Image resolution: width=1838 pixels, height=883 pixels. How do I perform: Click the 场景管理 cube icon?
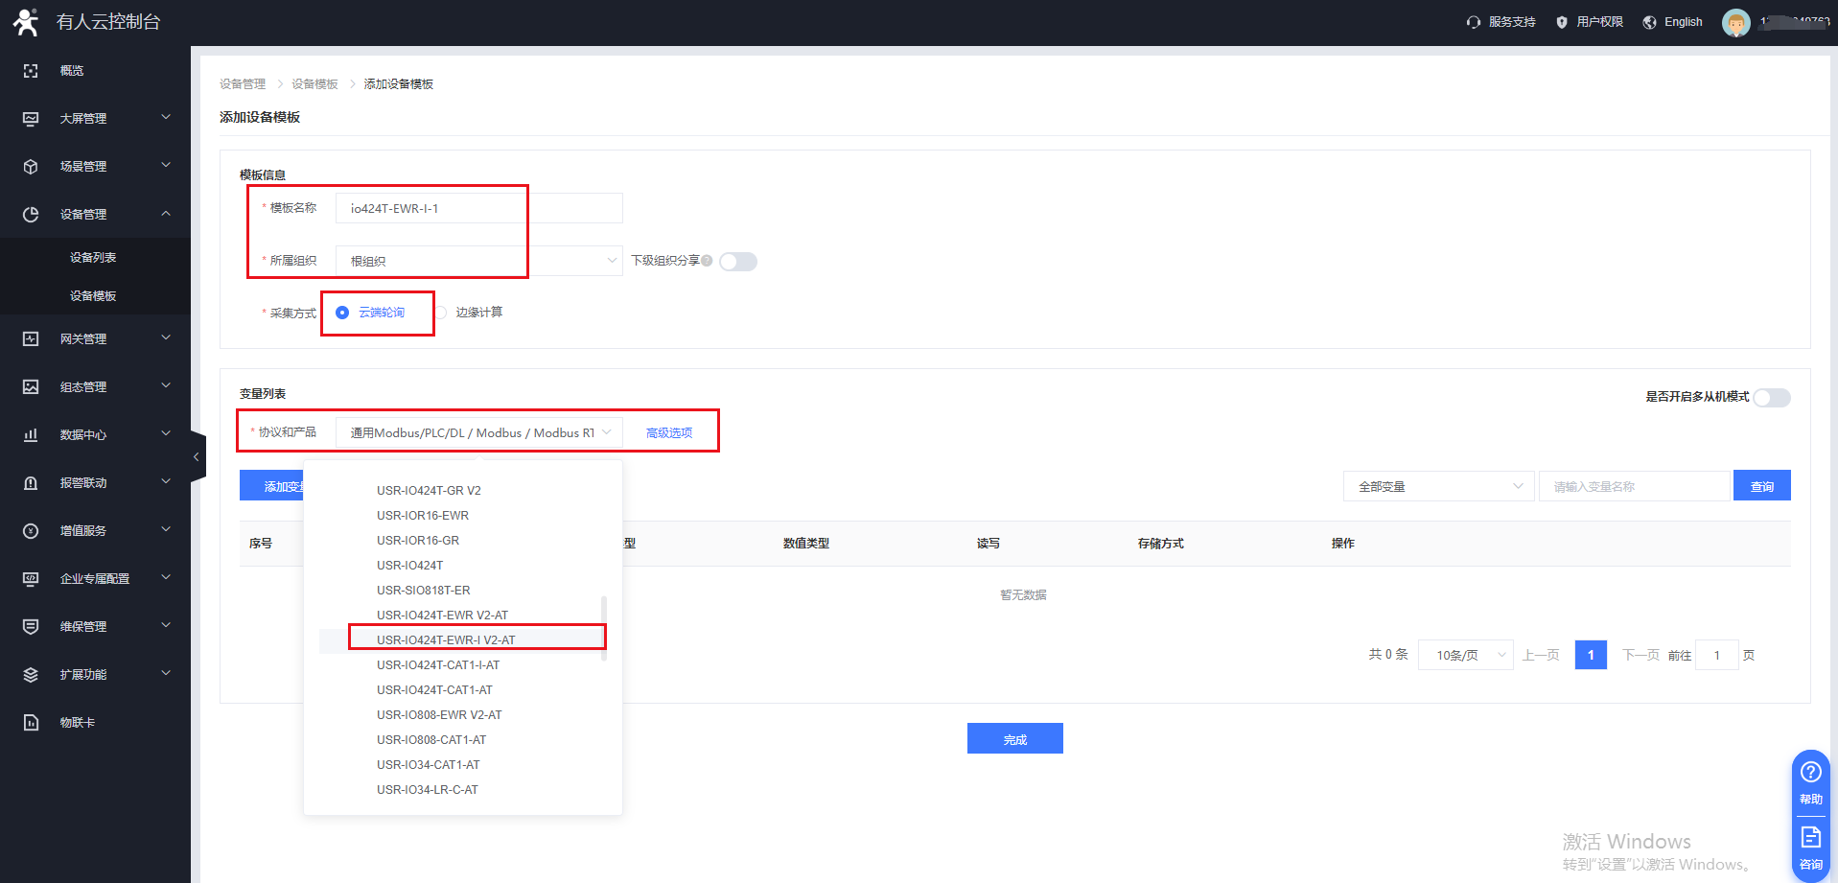(31, 167)
